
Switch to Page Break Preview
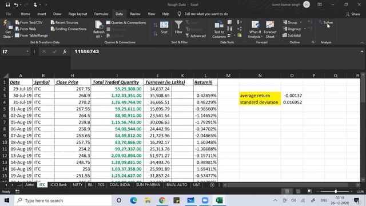(309, 192)
